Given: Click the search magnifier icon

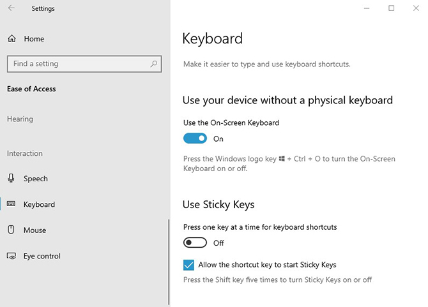Looking at the screenshot, I should tap(154, 64).
